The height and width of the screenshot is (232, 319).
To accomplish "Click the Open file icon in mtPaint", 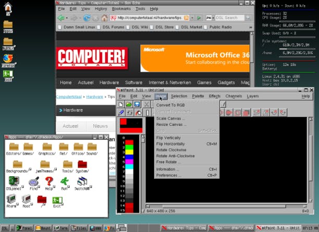I will coord(129,105).
